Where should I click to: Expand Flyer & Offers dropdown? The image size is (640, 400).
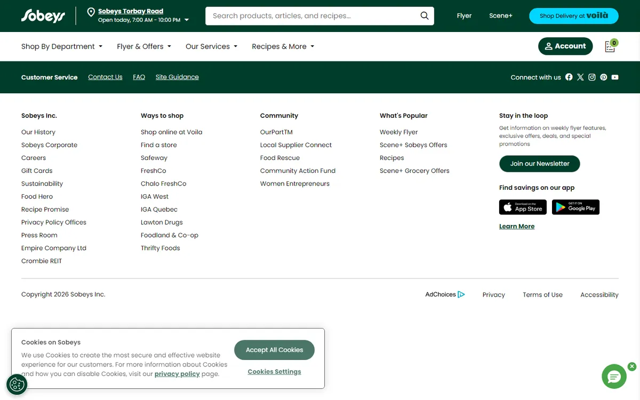pos(144,46)
